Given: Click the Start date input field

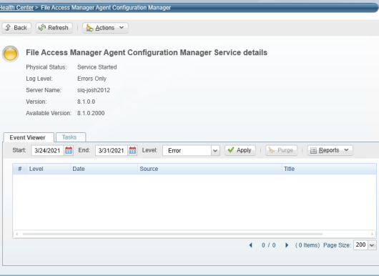Looking at the screenshot, I should pyautogui.click(x=47, y=151).
